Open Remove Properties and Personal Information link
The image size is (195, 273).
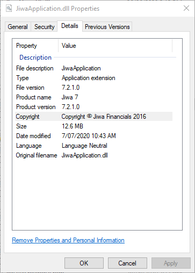point(68,240)
